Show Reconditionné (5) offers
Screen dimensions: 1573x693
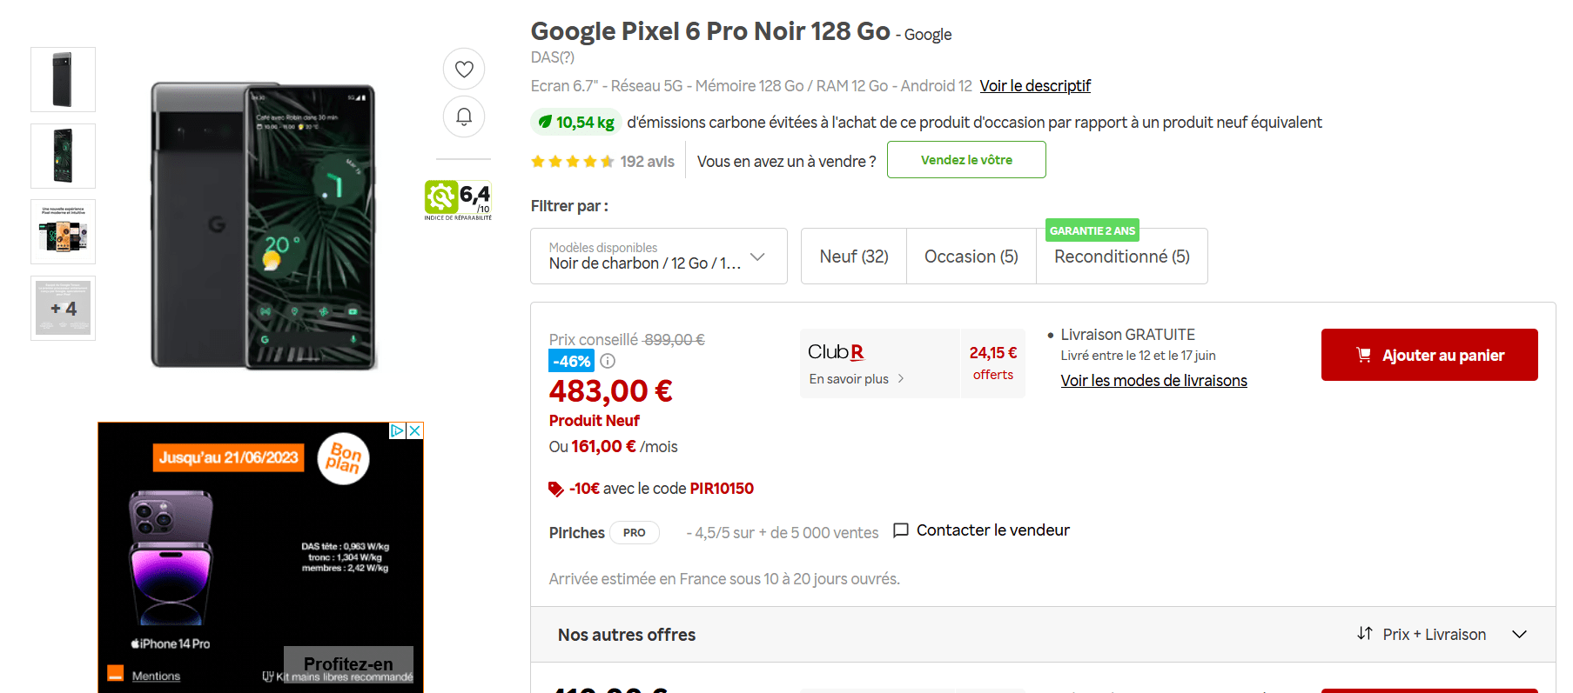(x=1121, y=257)
